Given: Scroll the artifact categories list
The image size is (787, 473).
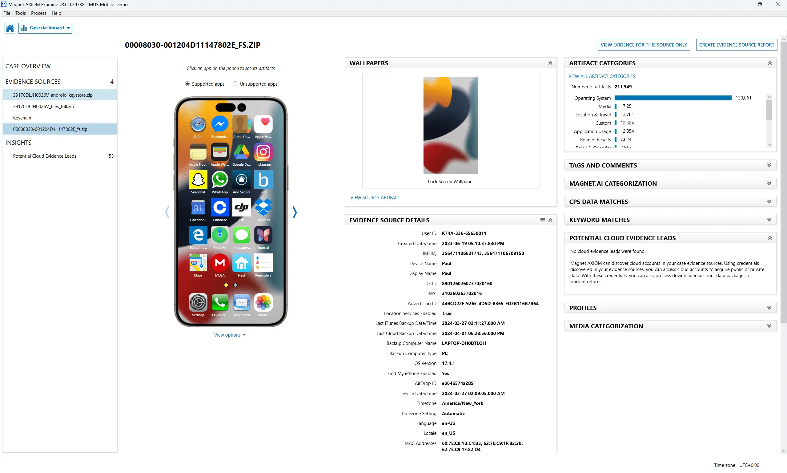Looking at the screenshot, I should point(770,145).
